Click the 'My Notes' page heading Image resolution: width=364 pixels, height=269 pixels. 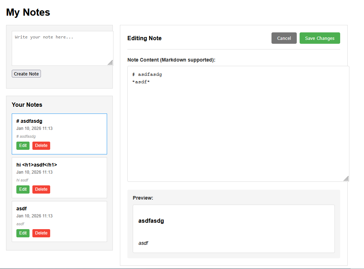tap(28, 12)
